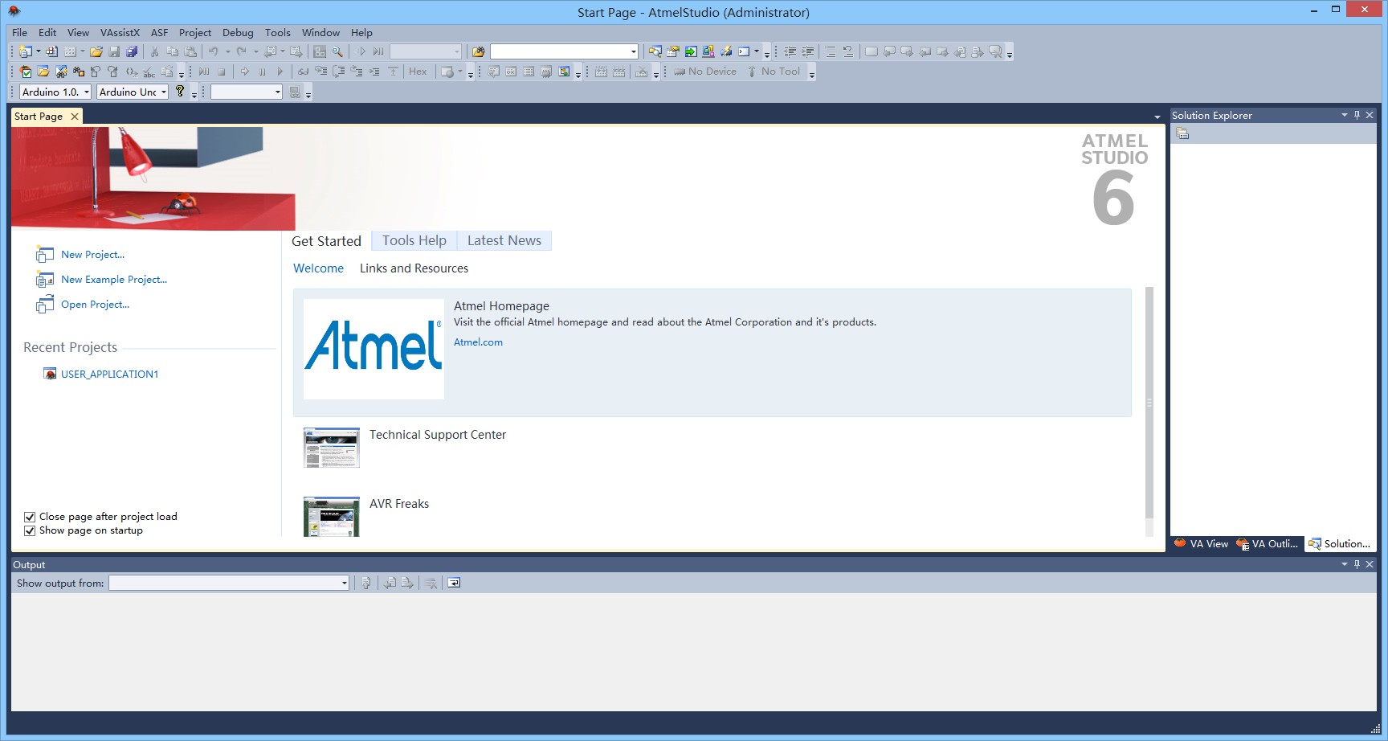Open recent project USER_APPLICATION1
This screenshot has width=1388, height=741.
pyautogui.click(x=109, y=375)
